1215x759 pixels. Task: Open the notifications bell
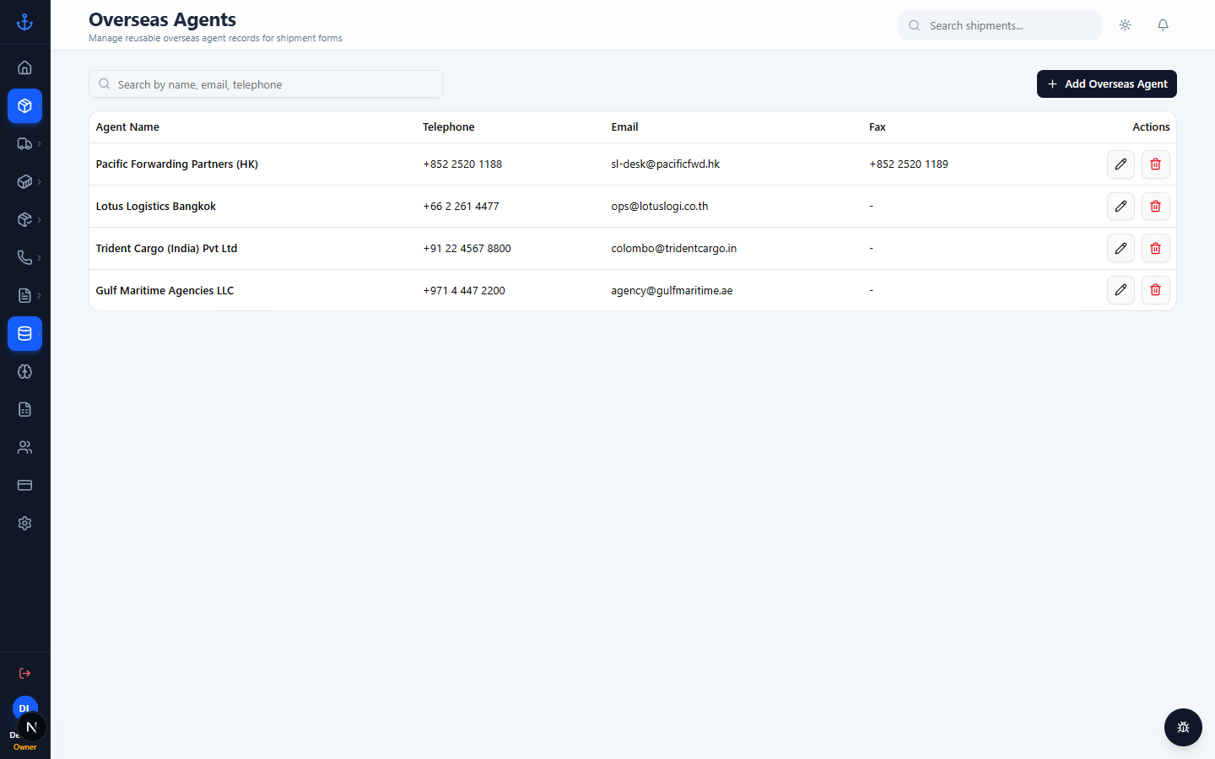1163,25
